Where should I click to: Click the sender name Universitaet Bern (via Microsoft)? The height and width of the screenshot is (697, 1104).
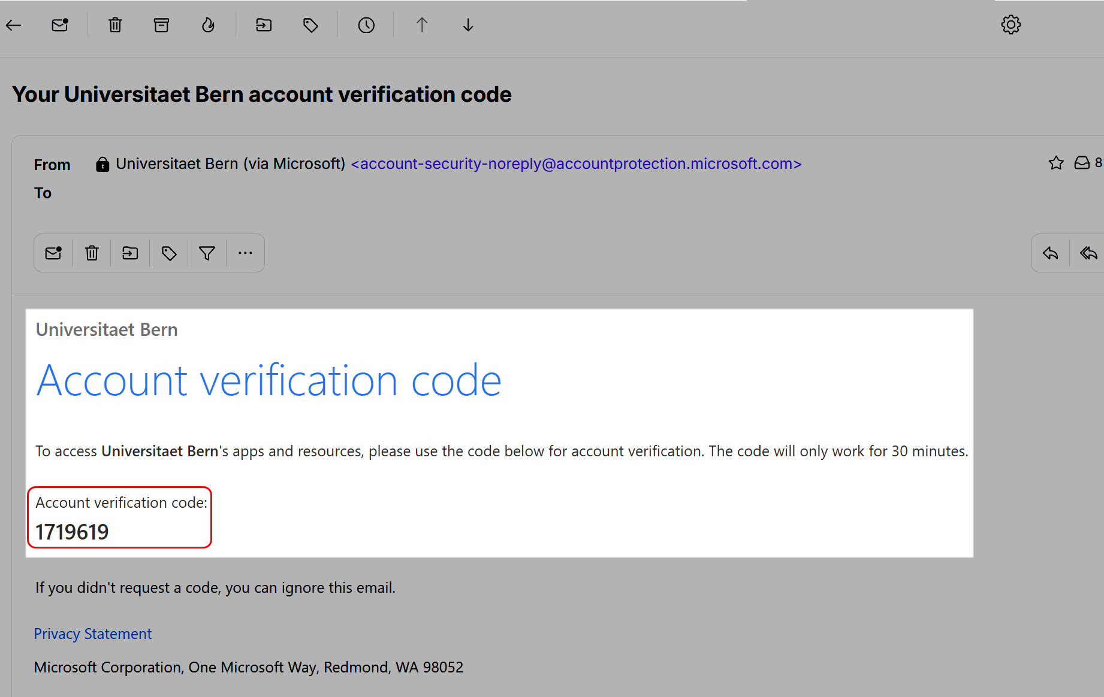231,163
